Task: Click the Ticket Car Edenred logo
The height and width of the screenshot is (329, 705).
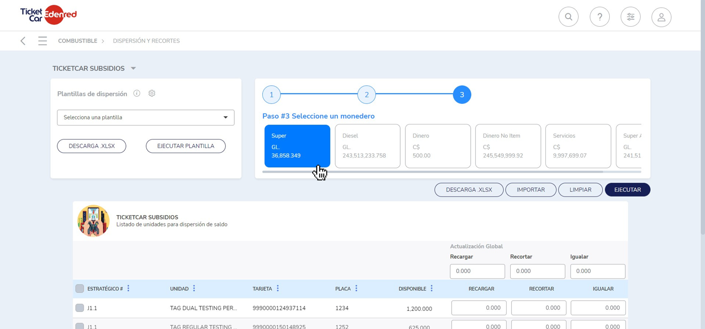Action: [x=48, y=15]
